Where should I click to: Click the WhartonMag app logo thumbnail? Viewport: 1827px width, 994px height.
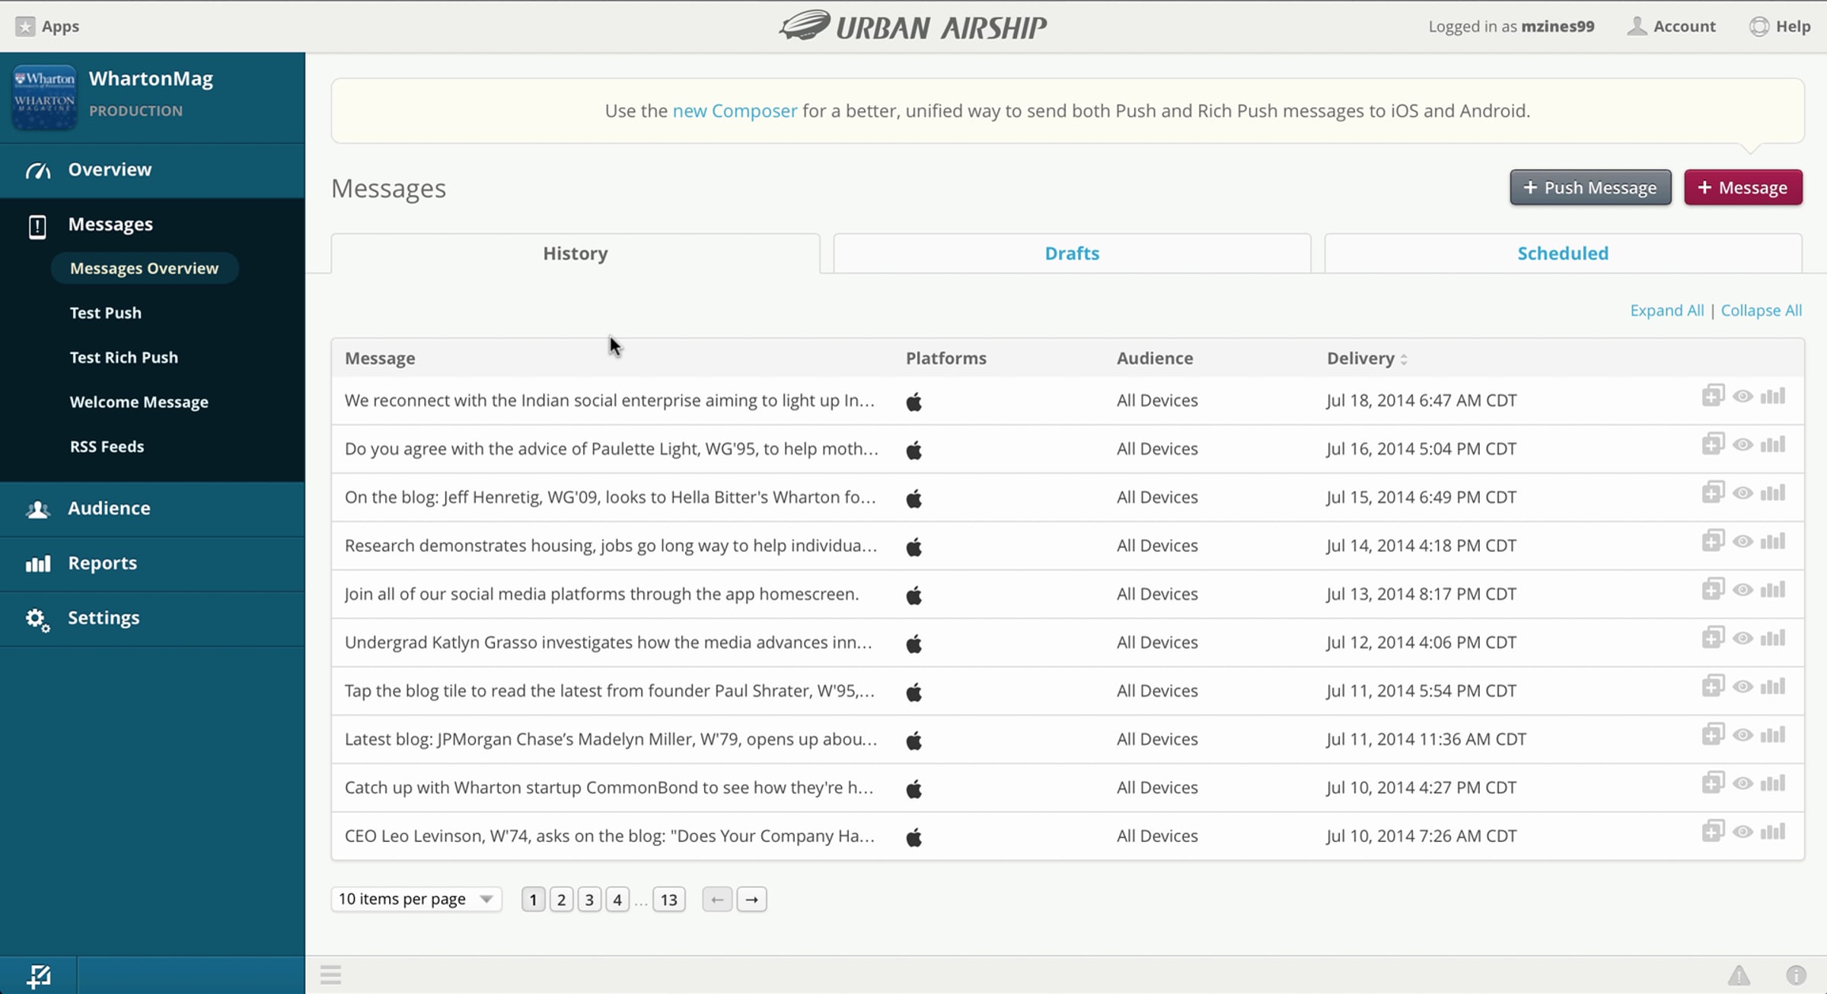click(x=44, y=96)
